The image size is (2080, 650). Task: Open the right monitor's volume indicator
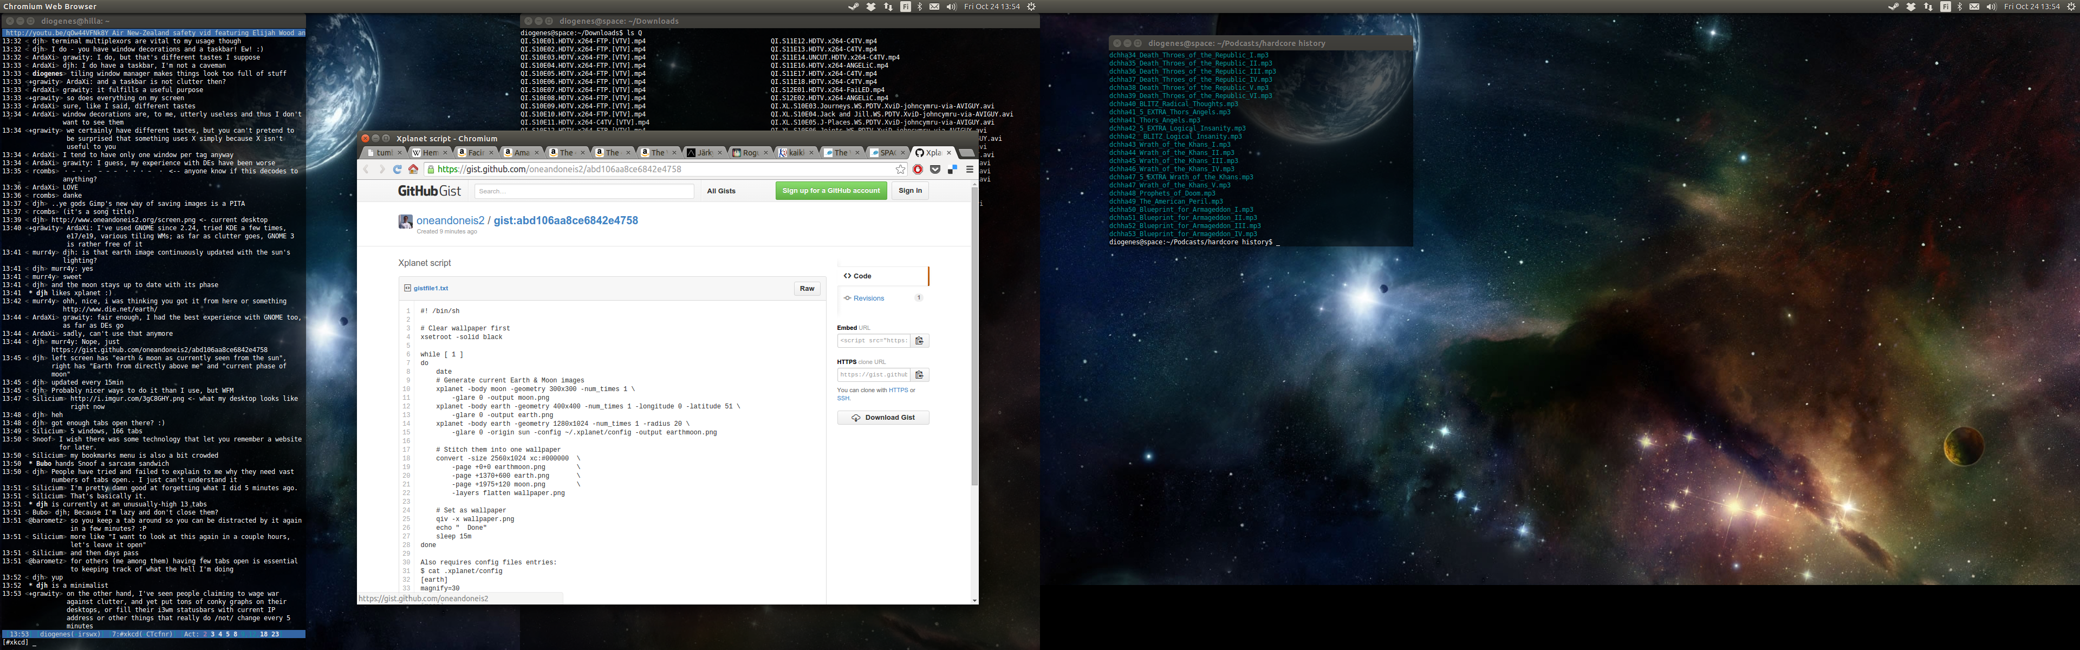point(1991,6)
